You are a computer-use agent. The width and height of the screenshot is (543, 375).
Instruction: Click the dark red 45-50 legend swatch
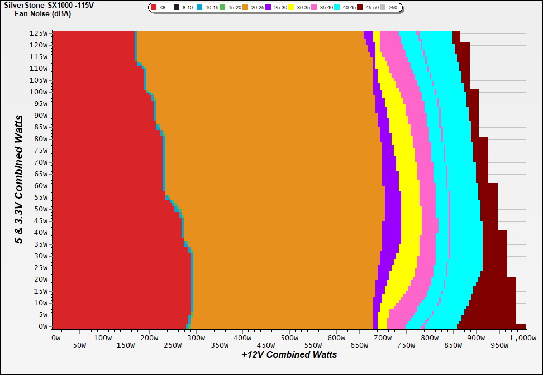(x=360, y=8)
